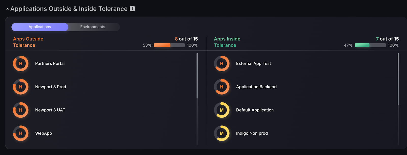Click the green Inside Tolerance progress bar
The height and width of the screenshot is (155, 407).
(370, 45)
